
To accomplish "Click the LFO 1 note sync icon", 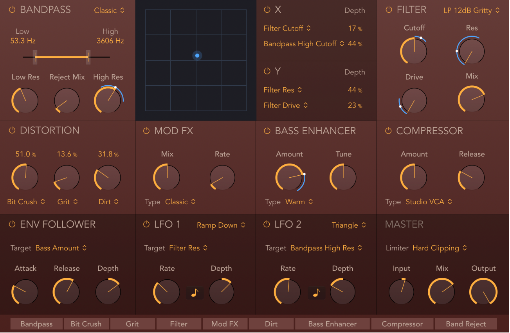I will pos(195,293).
